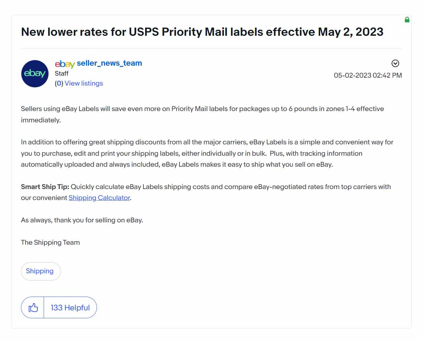Screen dimensions: 423x342
Task: Open the Shipping Calculator link
Action: 99,198
